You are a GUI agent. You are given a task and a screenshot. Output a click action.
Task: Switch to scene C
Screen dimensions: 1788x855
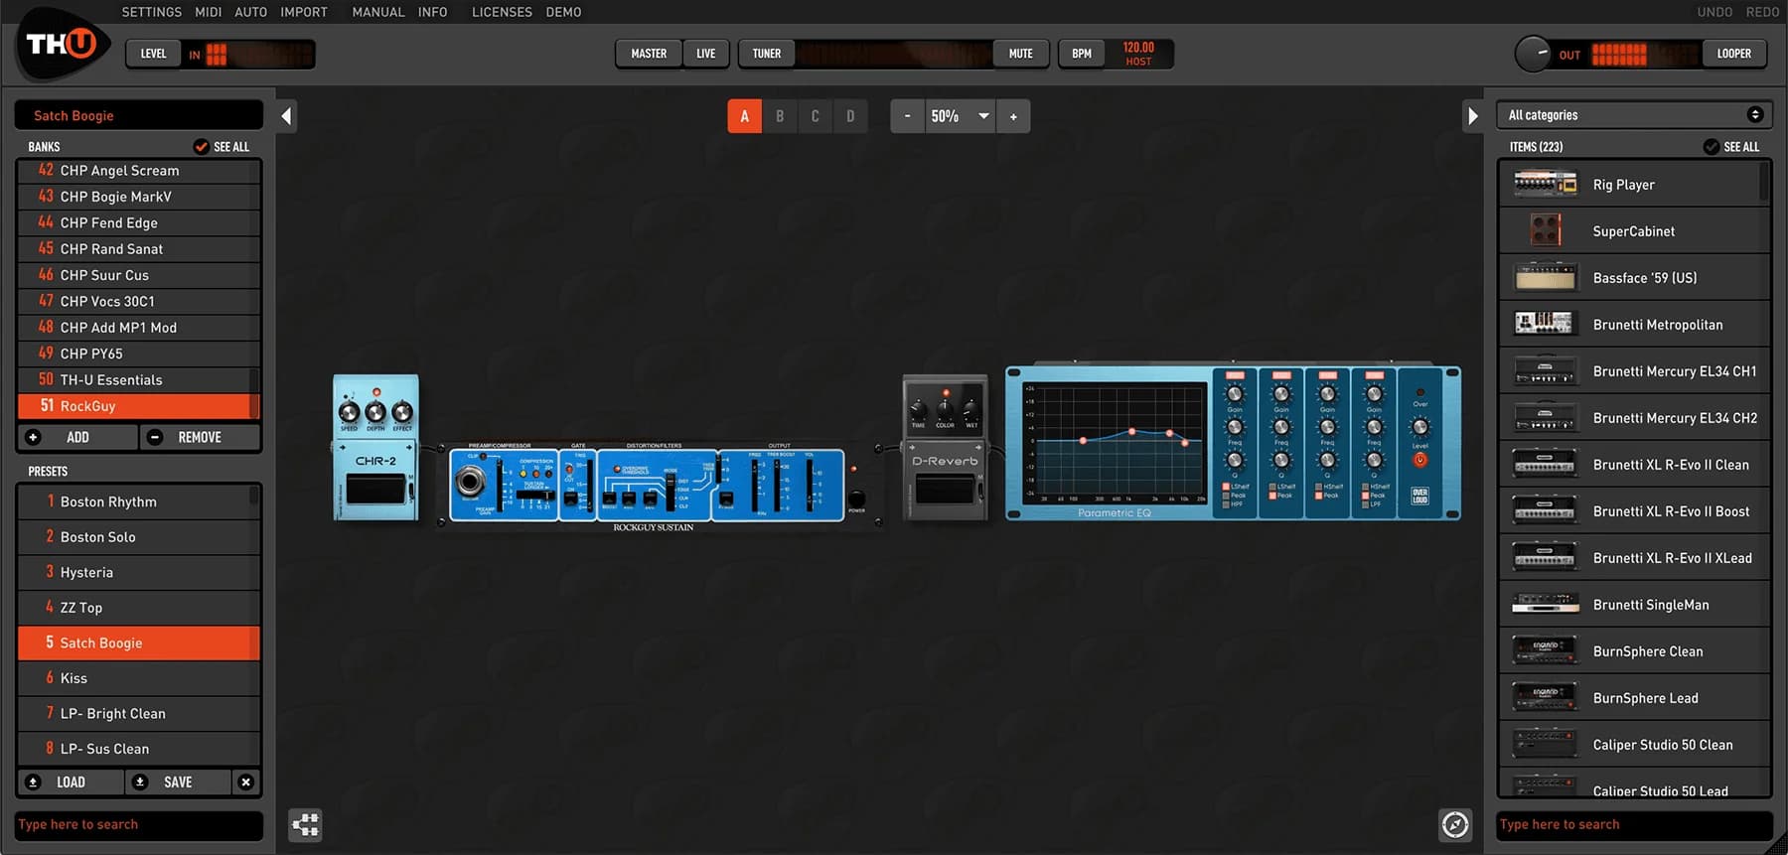pos(816,116)
